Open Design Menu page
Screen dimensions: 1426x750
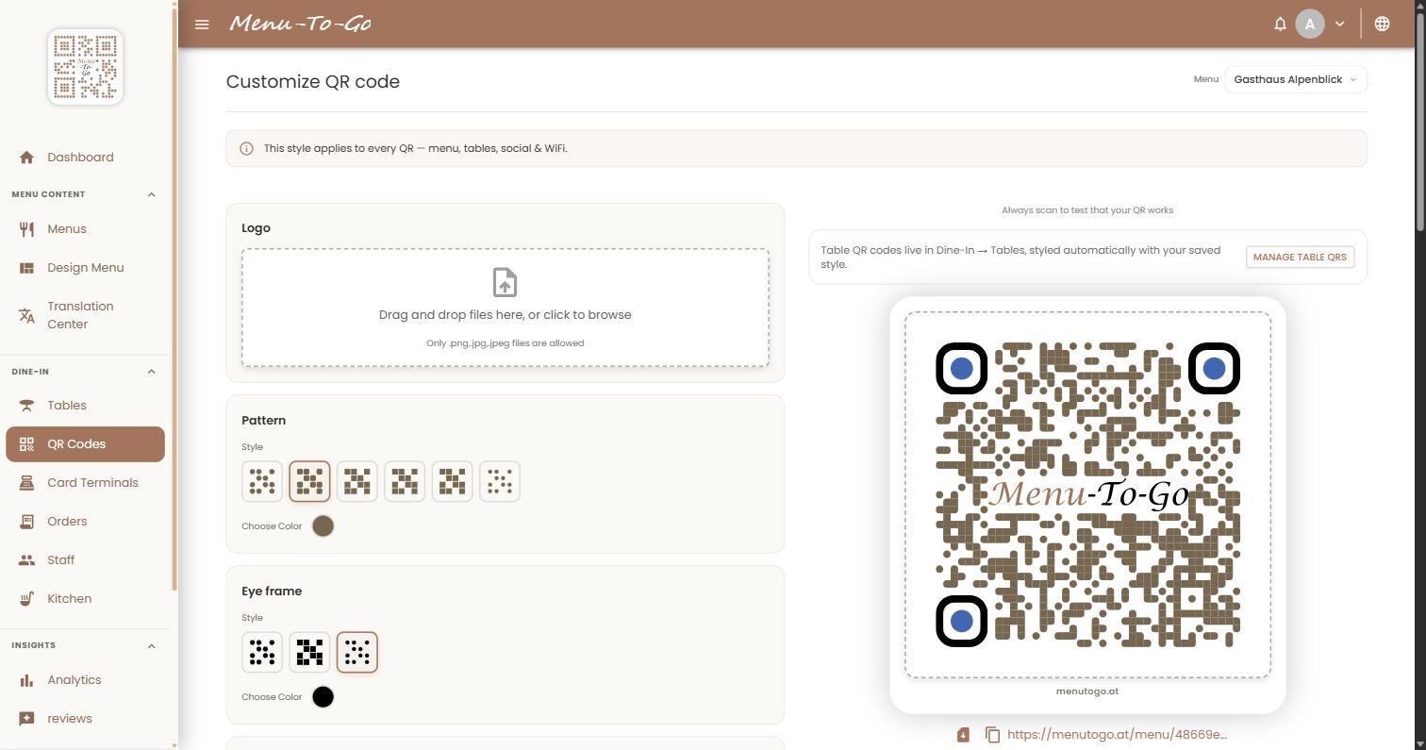tap(85, 268)
